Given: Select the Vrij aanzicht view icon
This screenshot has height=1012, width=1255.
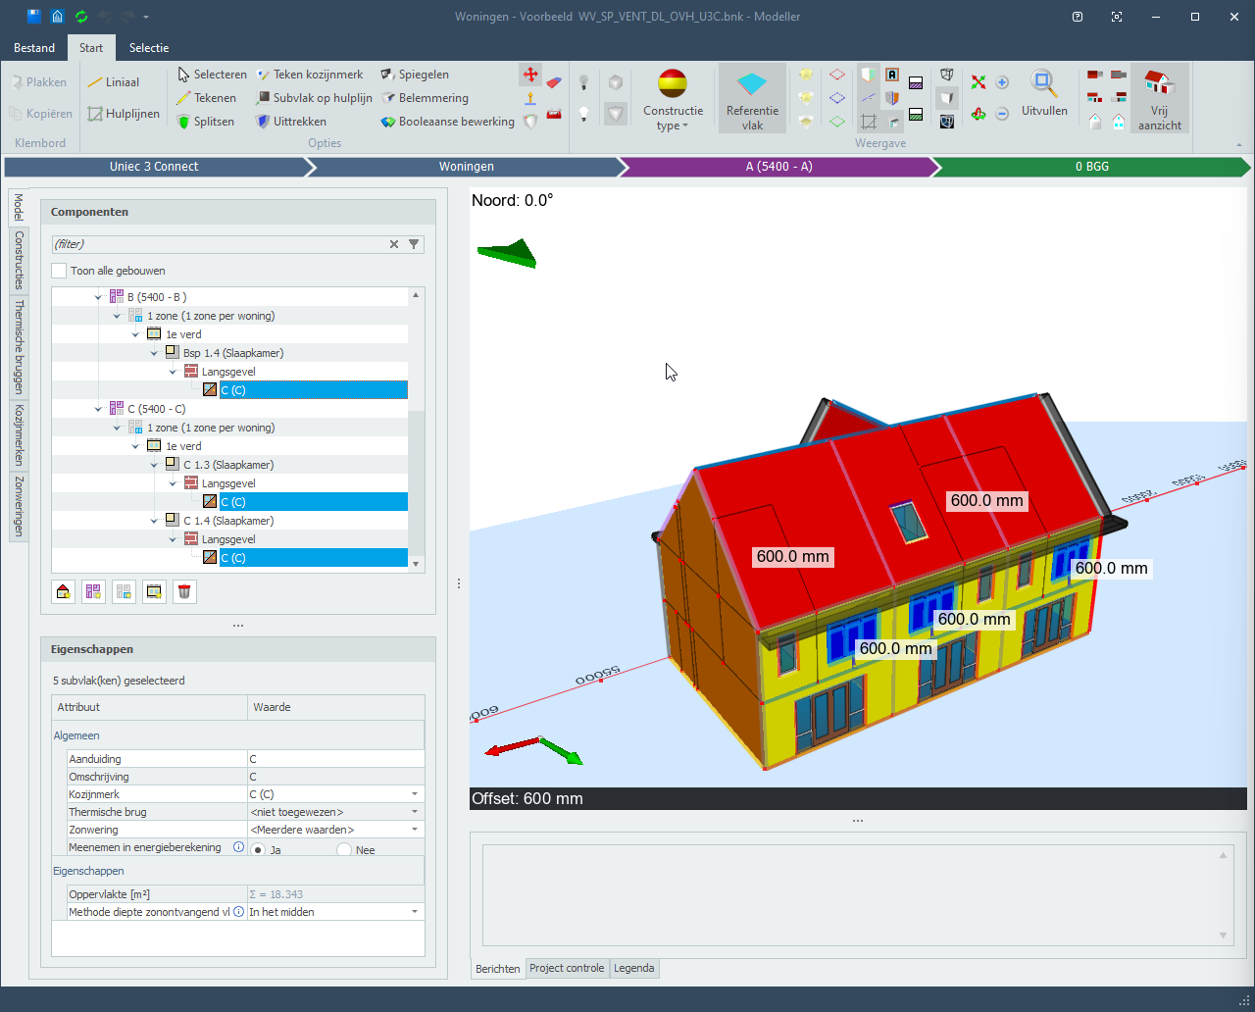Looking at the screenshot, I should (1159, 84).
